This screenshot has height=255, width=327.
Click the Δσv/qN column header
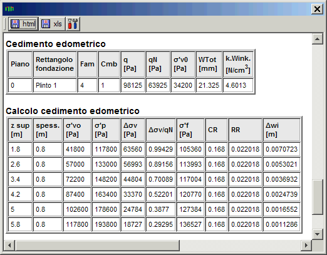click(x=160, y=130)
